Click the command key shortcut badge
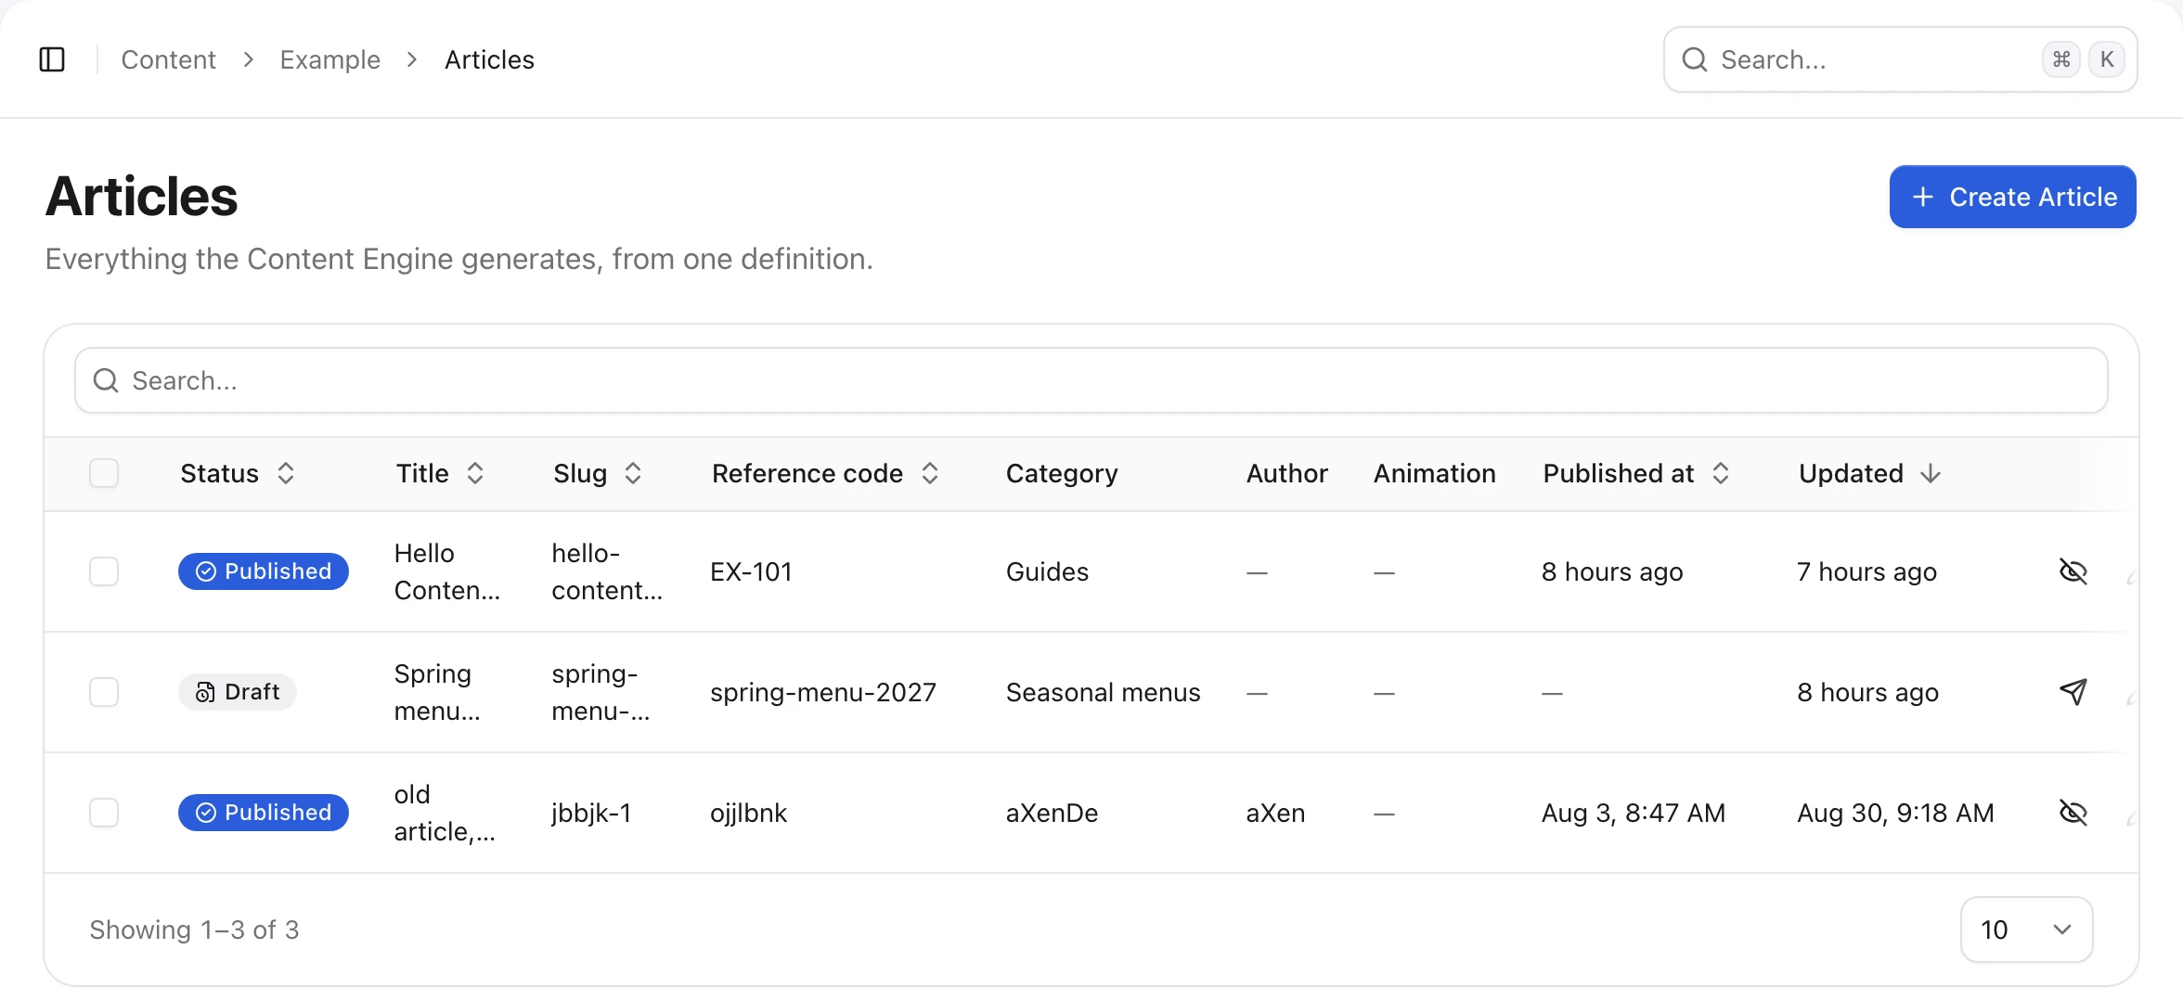The width and height of the screenshot is (2183, 1000). coord(2061,59)
